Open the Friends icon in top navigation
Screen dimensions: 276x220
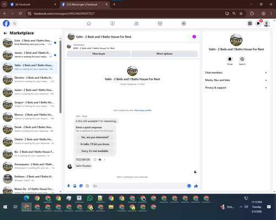(x=136, y=24)
